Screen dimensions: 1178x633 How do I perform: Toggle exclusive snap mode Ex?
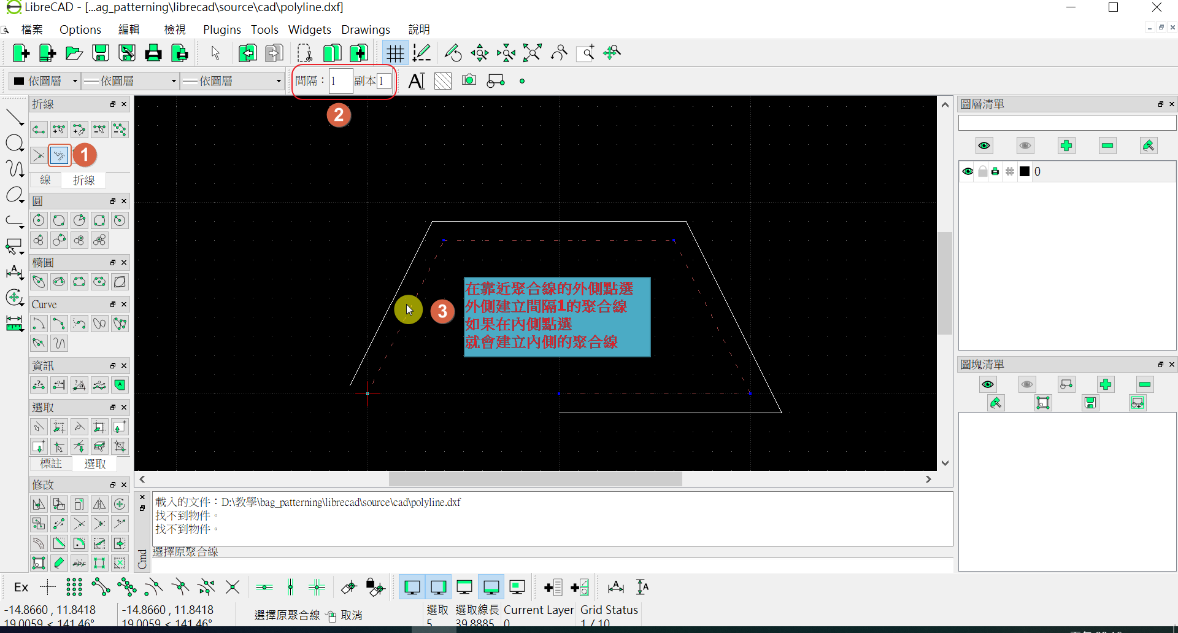tap(21, 588)
